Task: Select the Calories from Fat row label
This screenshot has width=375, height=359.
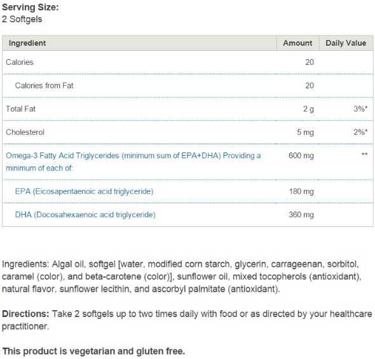Action: 44,86
